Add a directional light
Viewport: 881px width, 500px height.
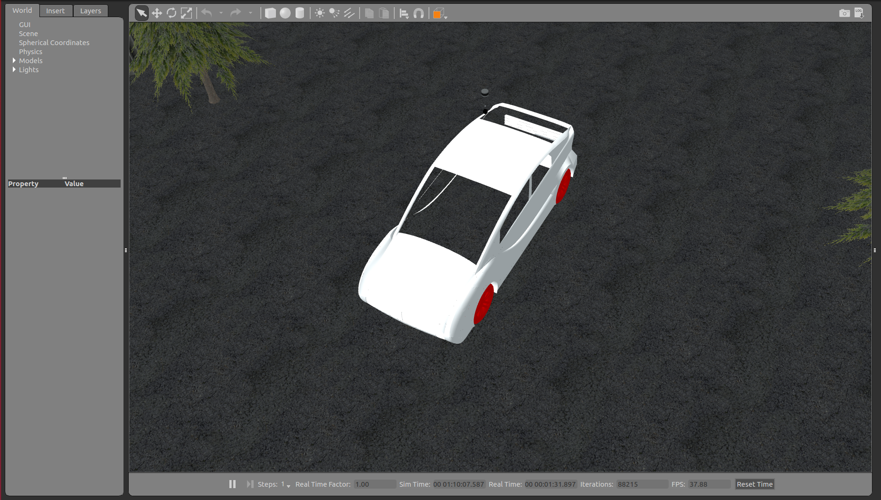pos(349,13)
